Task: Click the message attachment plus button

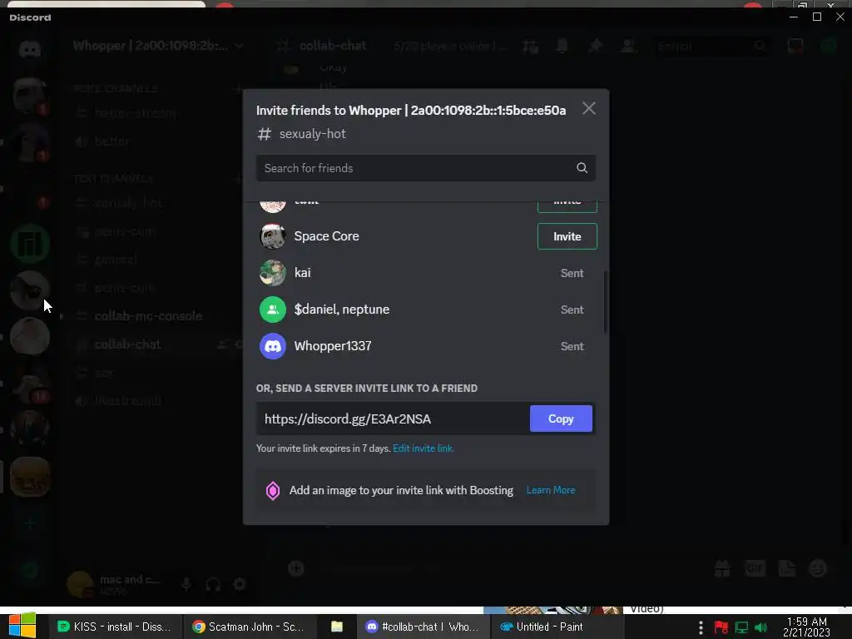Action: tap(296, 568)
